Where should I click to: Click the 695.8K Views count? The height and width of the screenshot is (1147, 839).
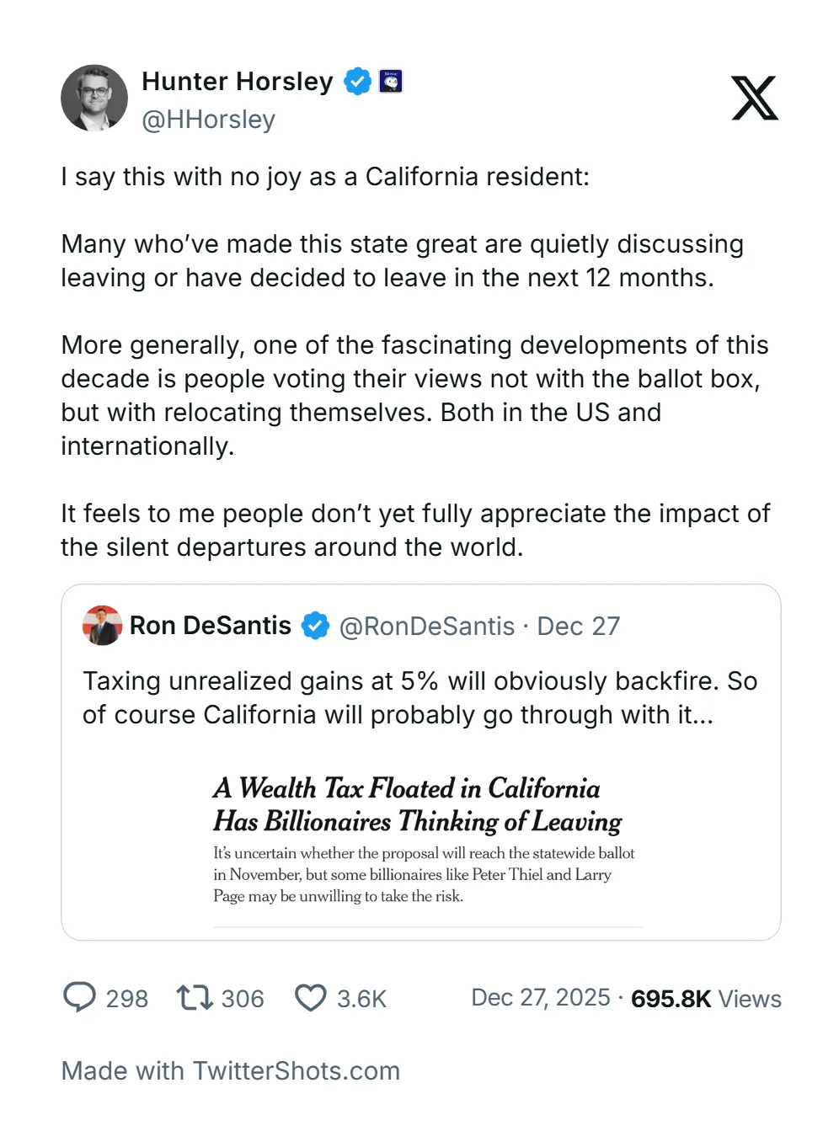706,999
